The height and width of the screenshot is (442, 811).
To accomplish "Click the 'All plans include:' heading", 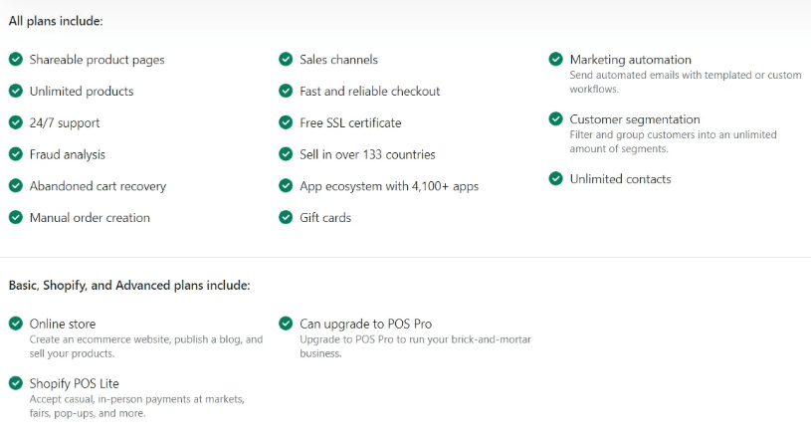I will pos(56,21).
